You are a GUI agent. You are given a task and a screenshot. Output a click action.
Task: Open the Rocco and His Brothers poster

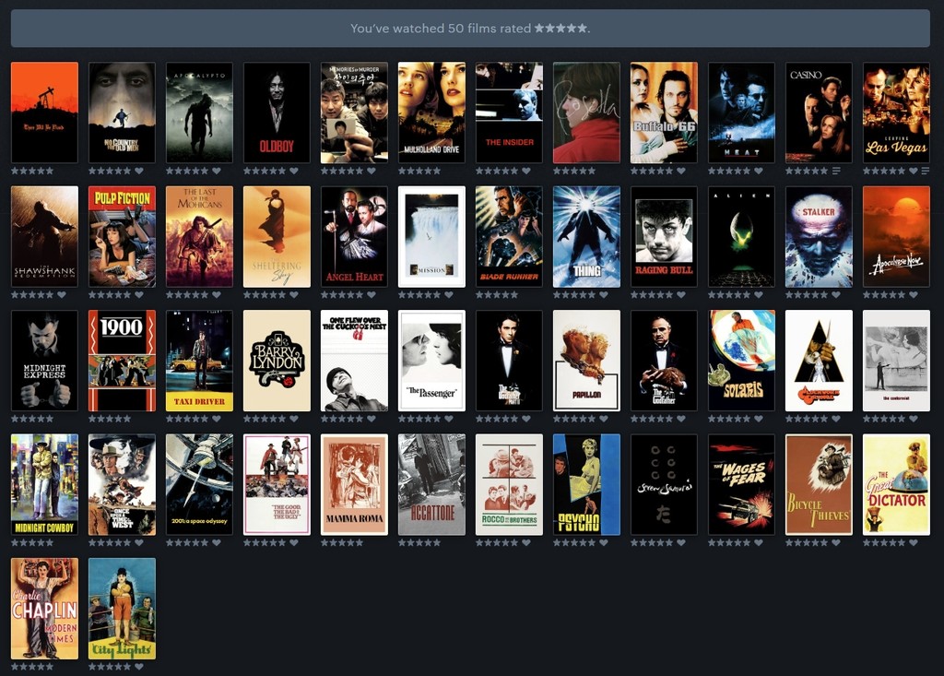509,484
